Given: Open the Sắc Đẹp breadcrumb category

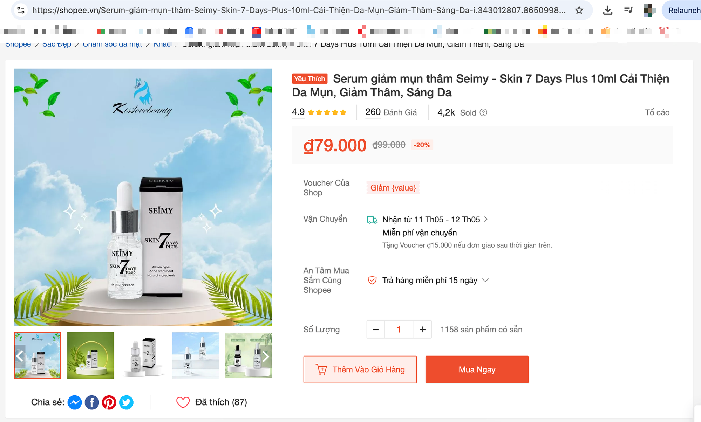Looking at the screenshot, I should pos(57,44).
